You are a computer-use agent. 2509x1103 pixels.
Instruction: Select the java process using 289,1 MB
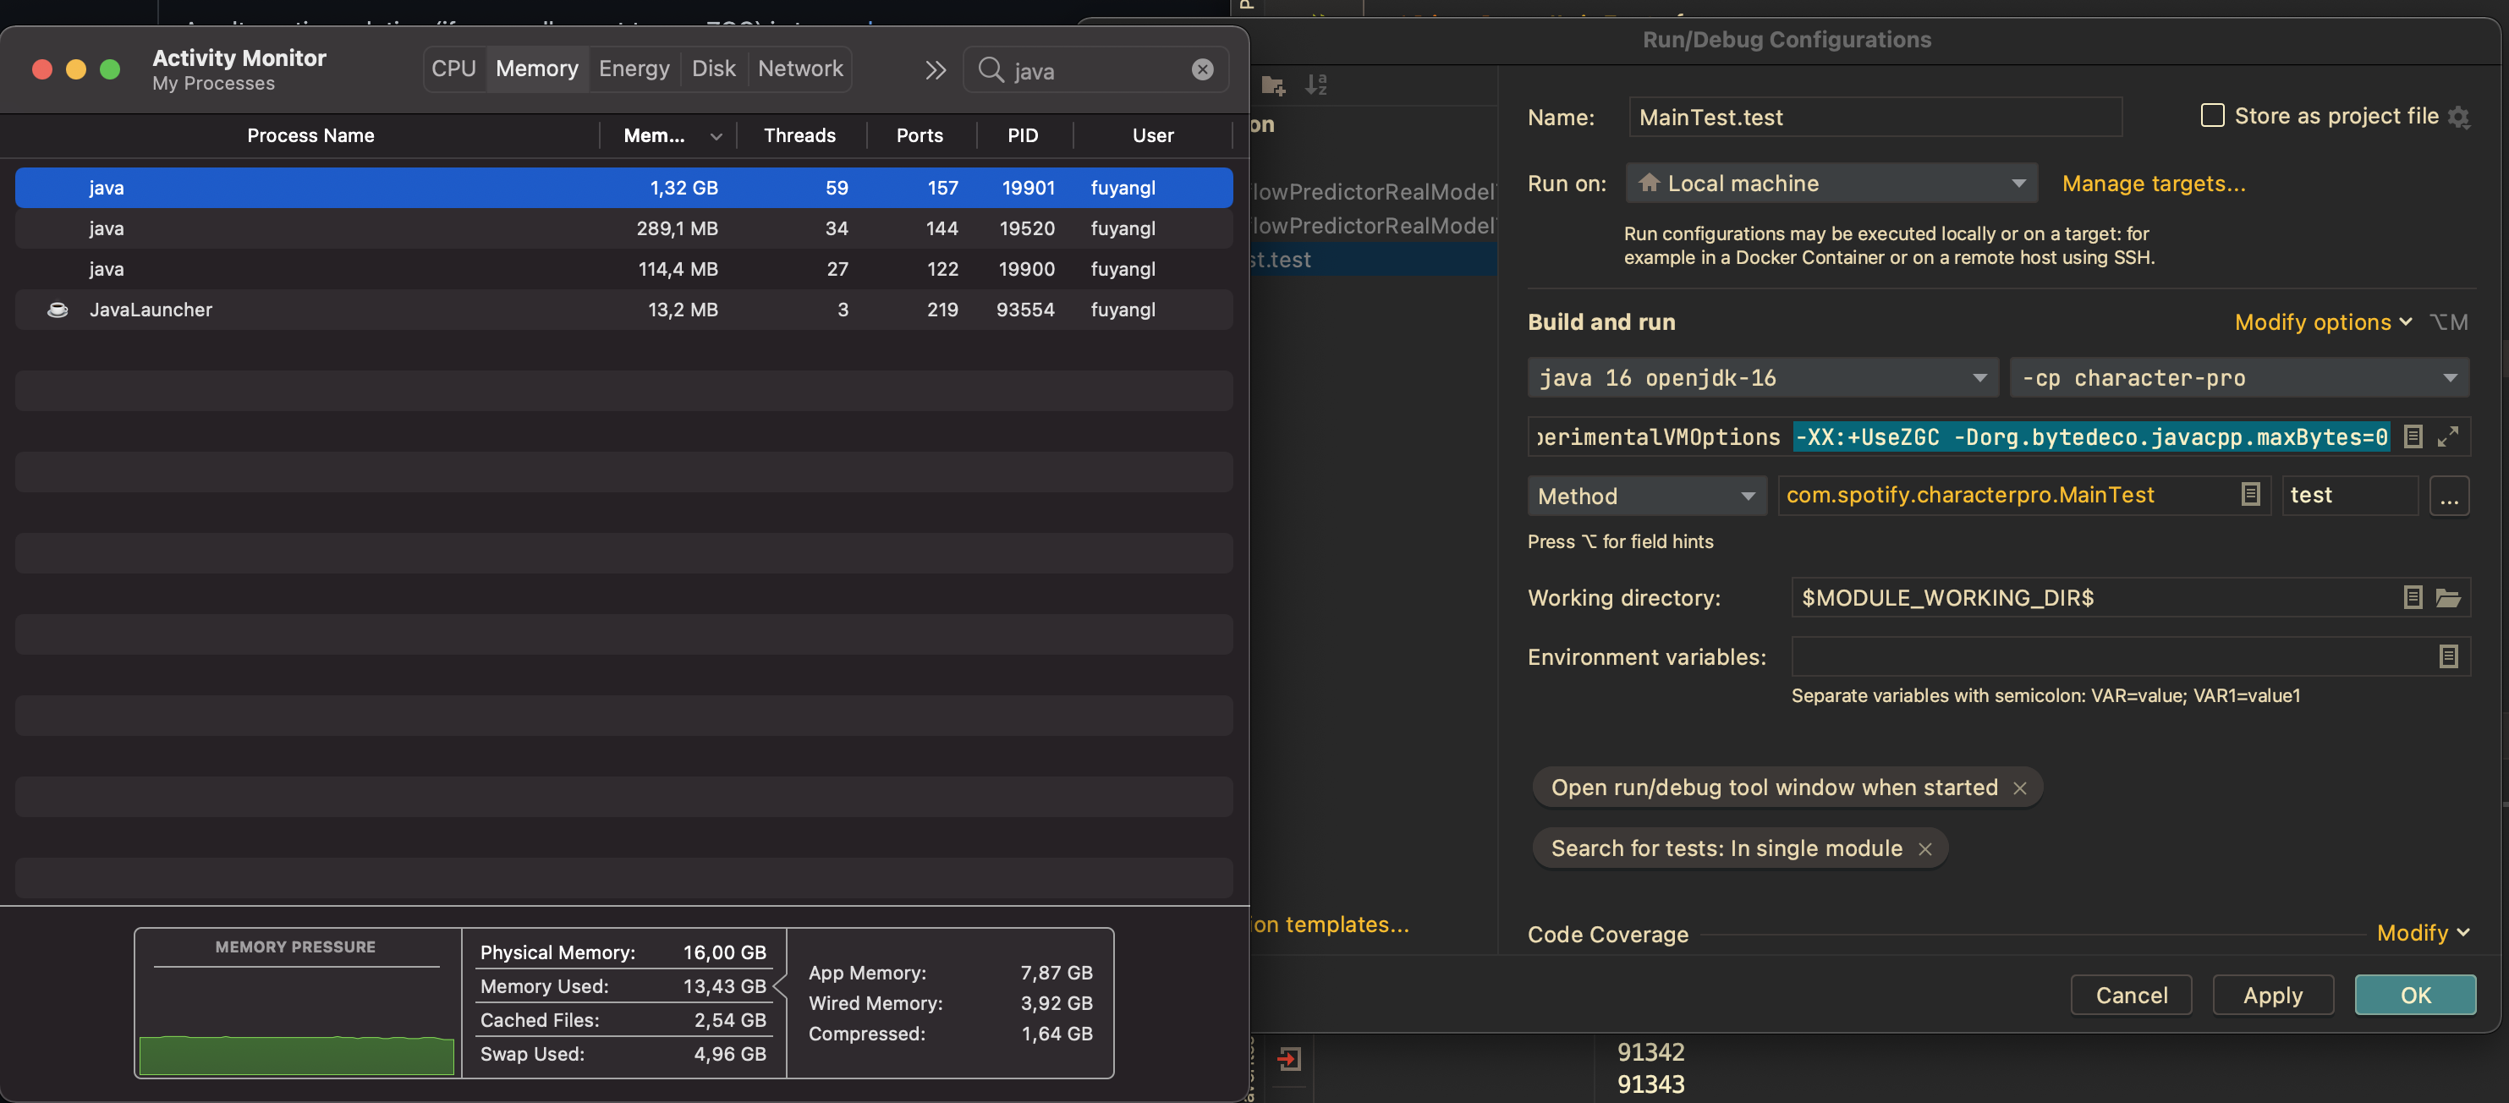point(623,228)
